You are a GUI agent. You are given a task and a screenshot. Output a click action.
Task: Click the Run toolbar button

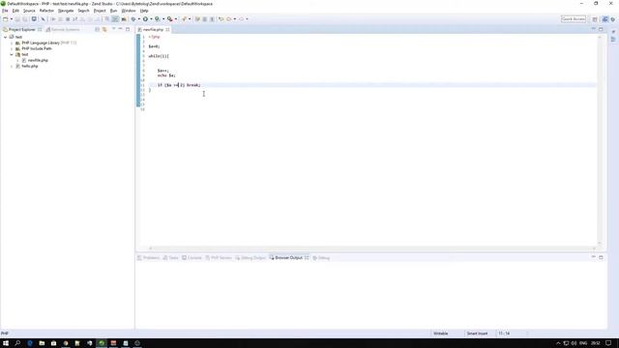(x=145, y=19)
